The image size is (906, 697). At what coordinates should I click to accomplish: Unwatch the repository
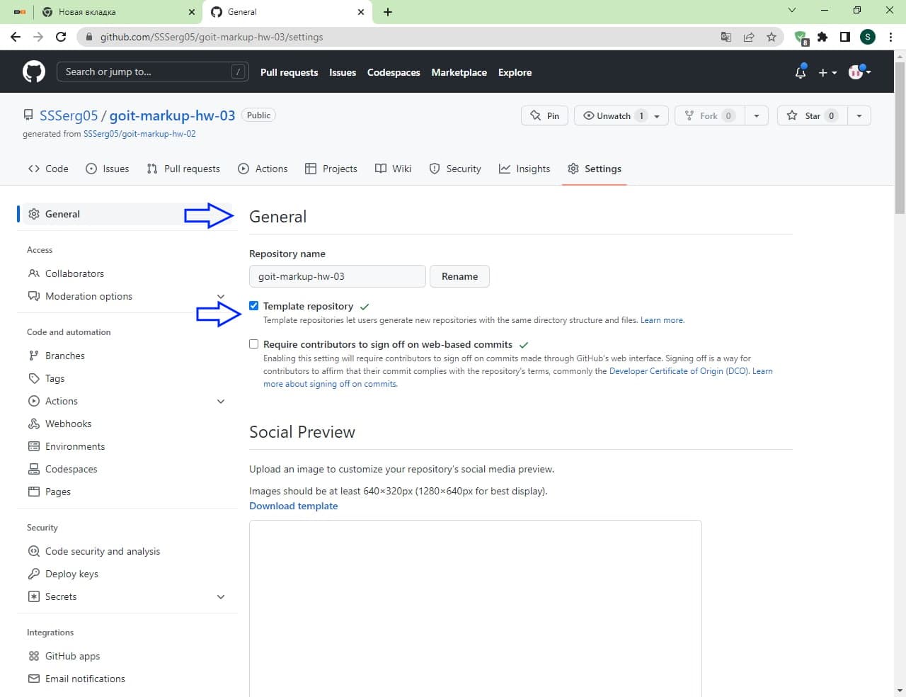click(x=613, y=115)
